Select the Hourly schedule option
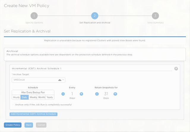 coord(16,97)
